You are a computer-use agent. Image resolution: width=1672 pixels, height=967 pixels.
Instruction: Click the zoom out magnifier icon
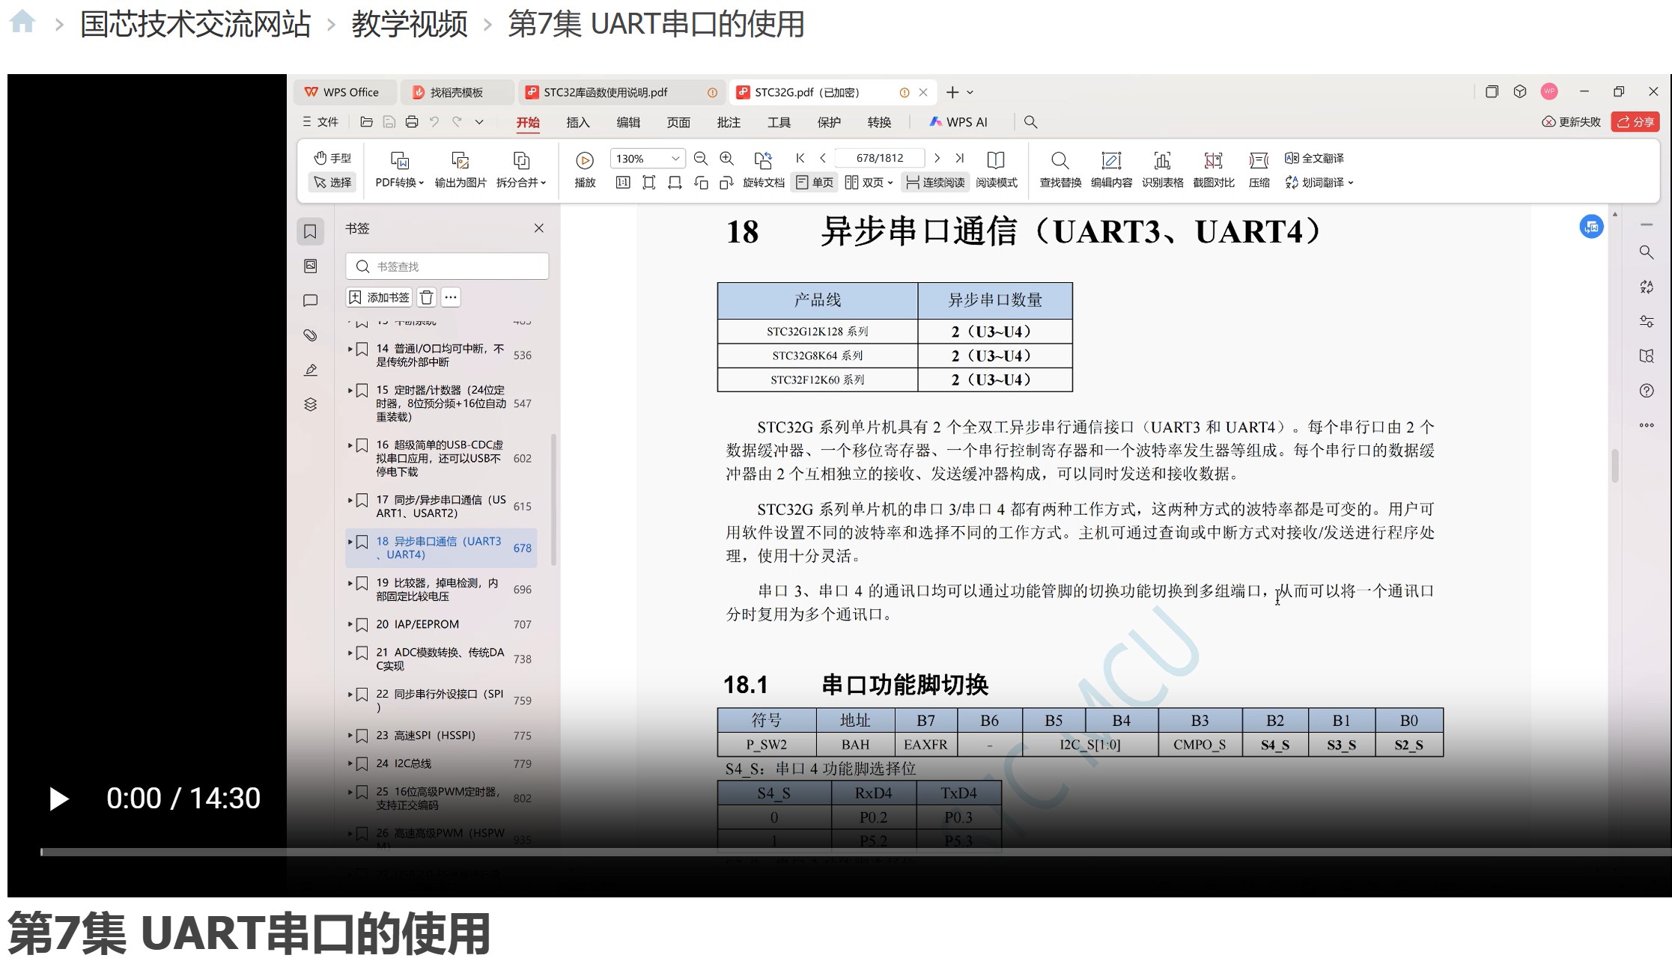coord(701,159)
